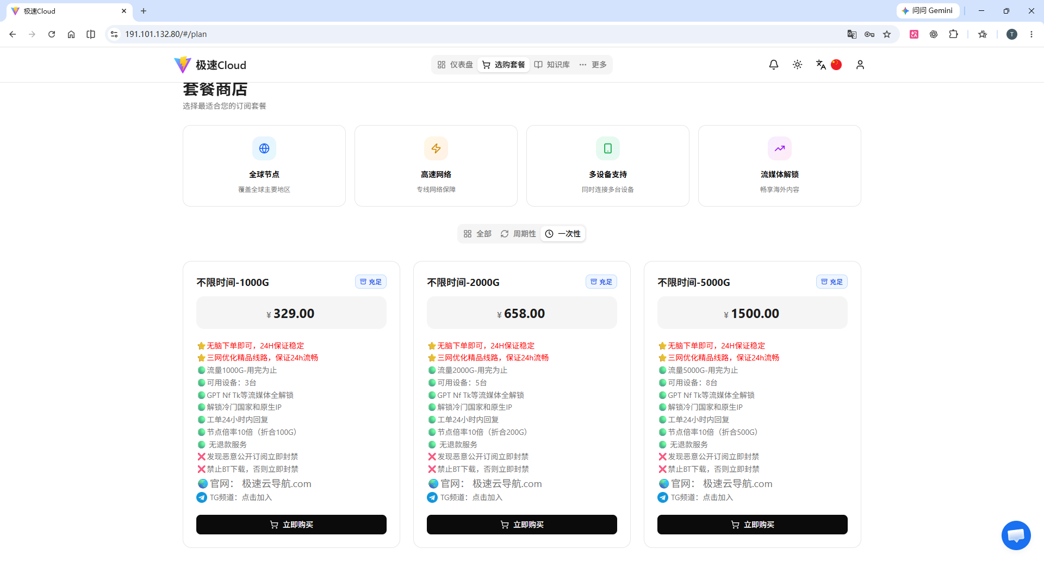Screen dimensions: 1044x561
Task: Open the 问问 Gemini button
Action: point(928,11)
